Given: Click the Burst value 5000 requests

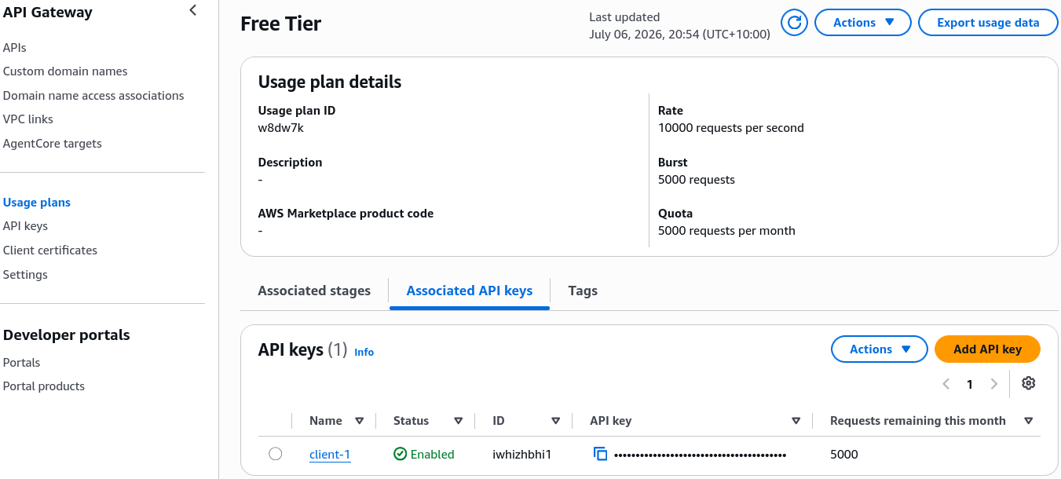Looking at the screenshot, I should pyautogui.click(x=697, y=180).
